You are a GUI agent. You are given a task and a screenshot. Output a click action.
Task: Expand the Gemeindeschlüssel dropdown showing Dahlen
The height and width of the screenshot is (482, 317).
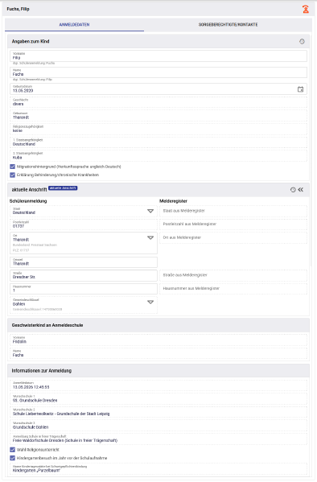tap(150, 303)
